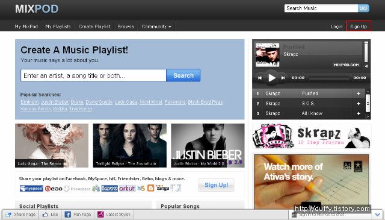This screenshot has height=220, width=385.
Task: Open Justin Bieber My World 2.0 thumbnail
Action: 208,145
